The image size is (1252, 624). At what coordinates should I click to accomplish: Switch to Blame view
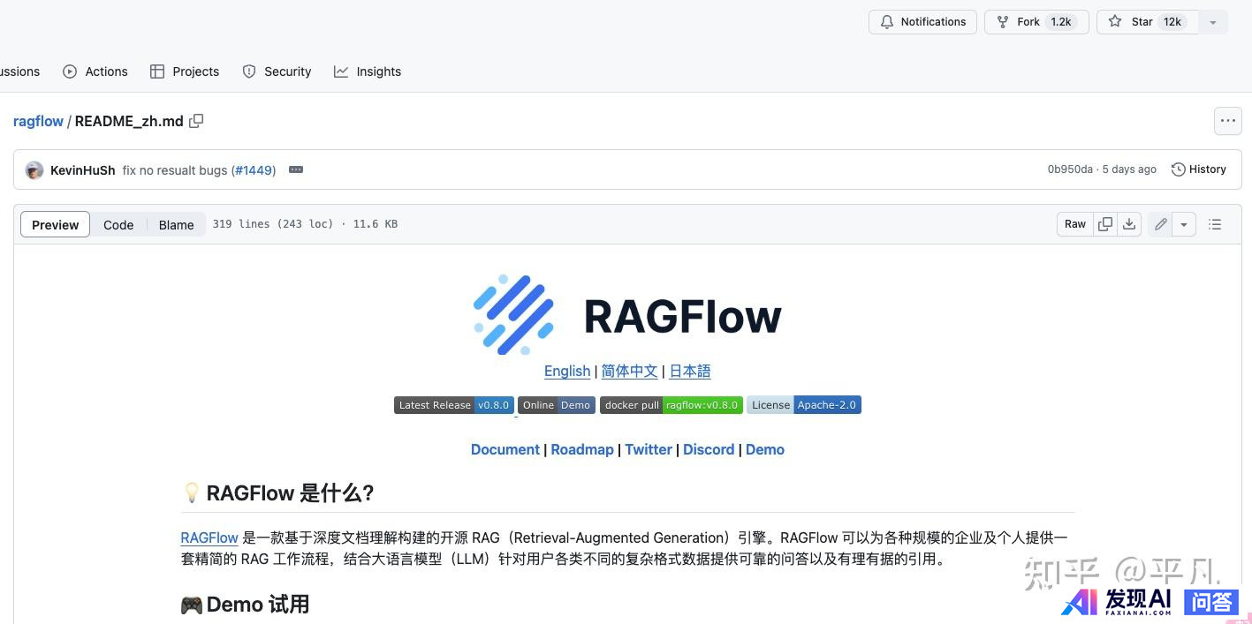pos(176,225)
